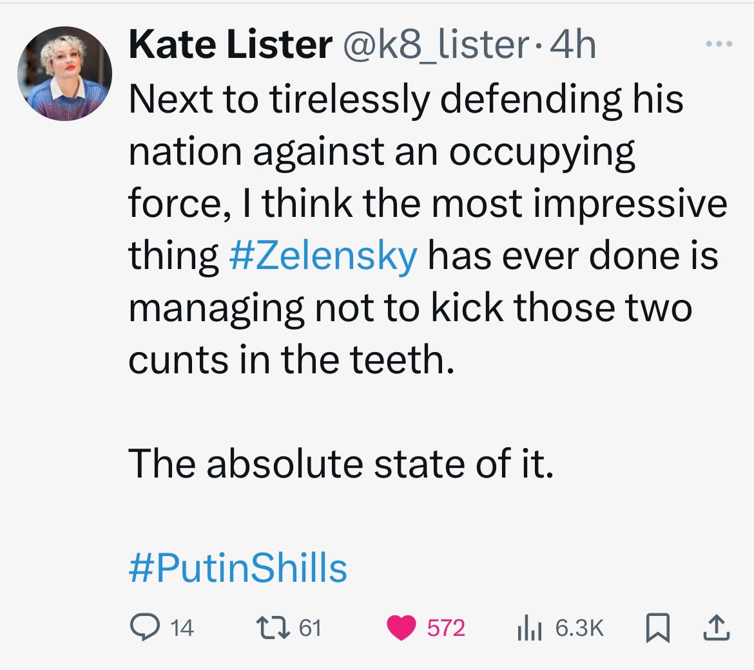This screenshot has width=754, height=670.
Task: Open Kate Lister's profile picture
Action: (x=64, y=74)
